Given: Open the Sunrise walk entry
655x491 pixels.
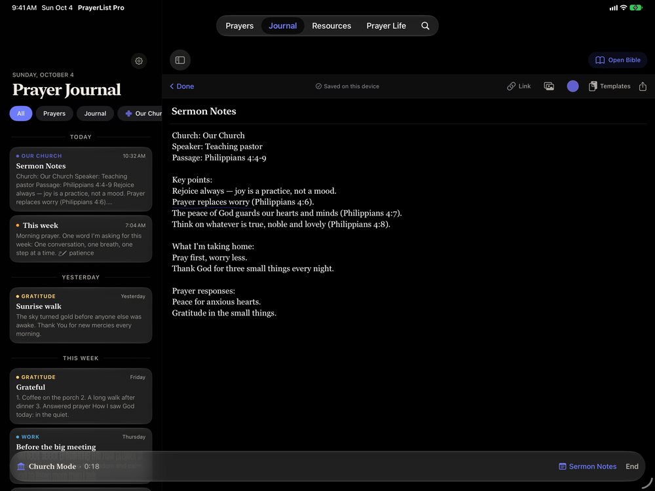Looking at the screenshot, I should tap(81, 316).
